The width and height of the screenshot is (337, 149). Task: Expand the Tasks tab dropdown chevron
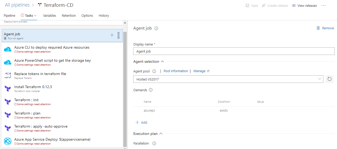pos(35,16)
